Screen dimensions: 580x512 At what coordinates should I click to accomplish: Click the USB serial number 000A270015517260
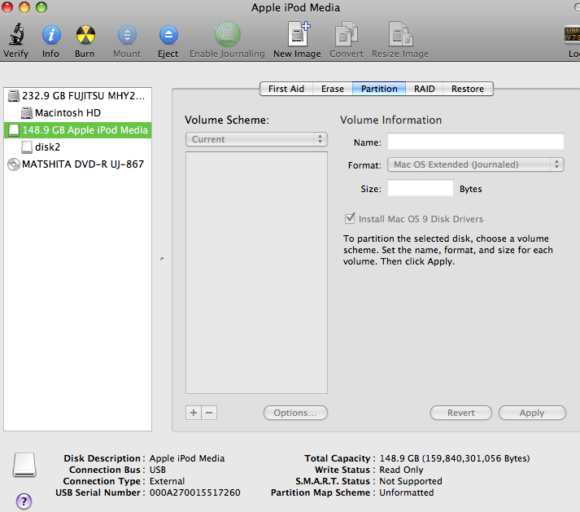[195, 492]
